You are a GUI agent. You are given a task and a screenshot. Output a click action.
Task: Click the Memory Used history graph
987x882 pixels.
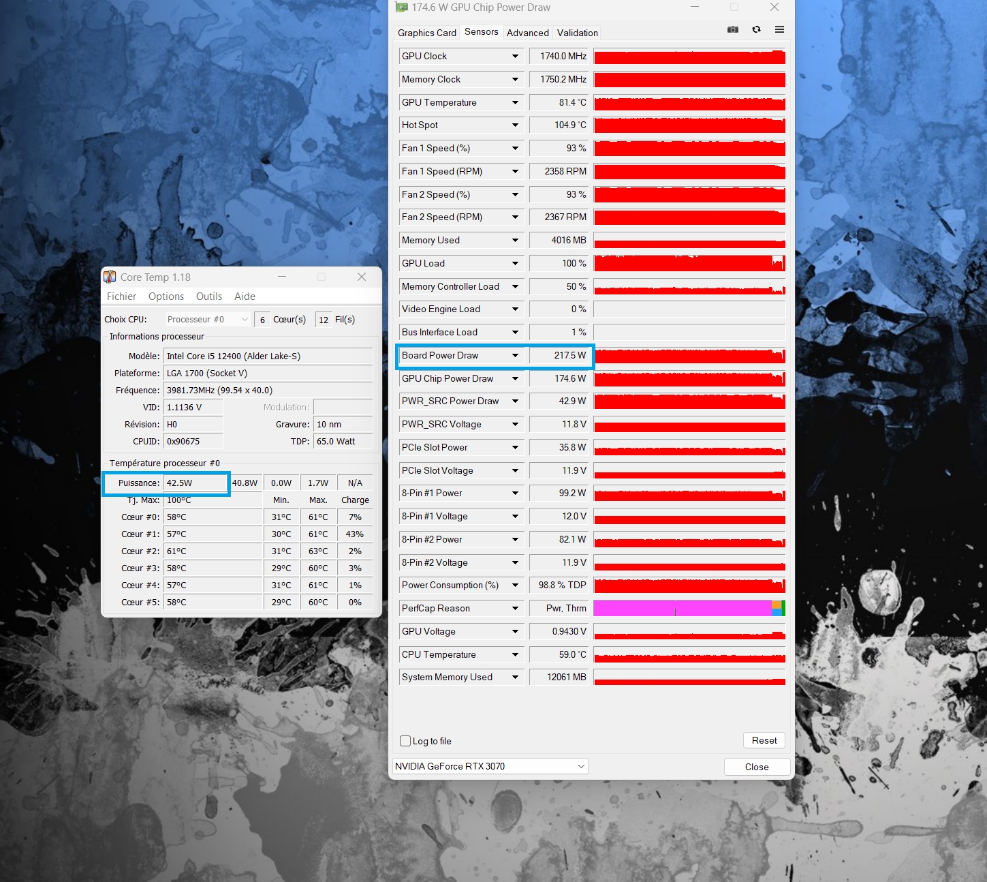(x=689, y=240)
